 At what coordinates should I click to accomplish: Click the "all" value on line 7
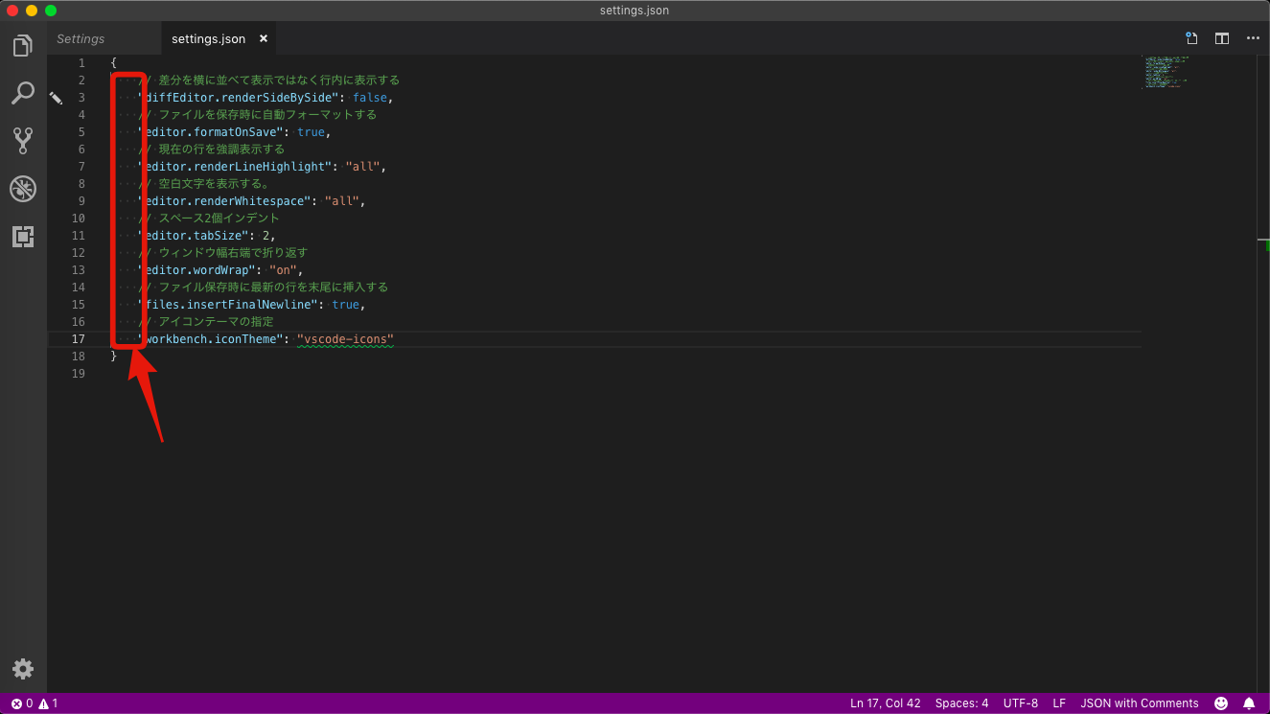pyautogui.click(x=362, y=167)
